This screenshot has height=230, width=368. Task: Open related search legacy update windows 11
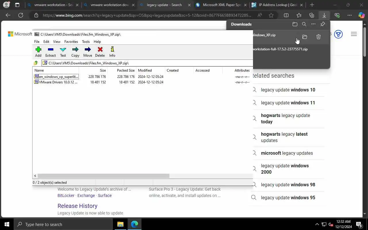coord(288,103)
